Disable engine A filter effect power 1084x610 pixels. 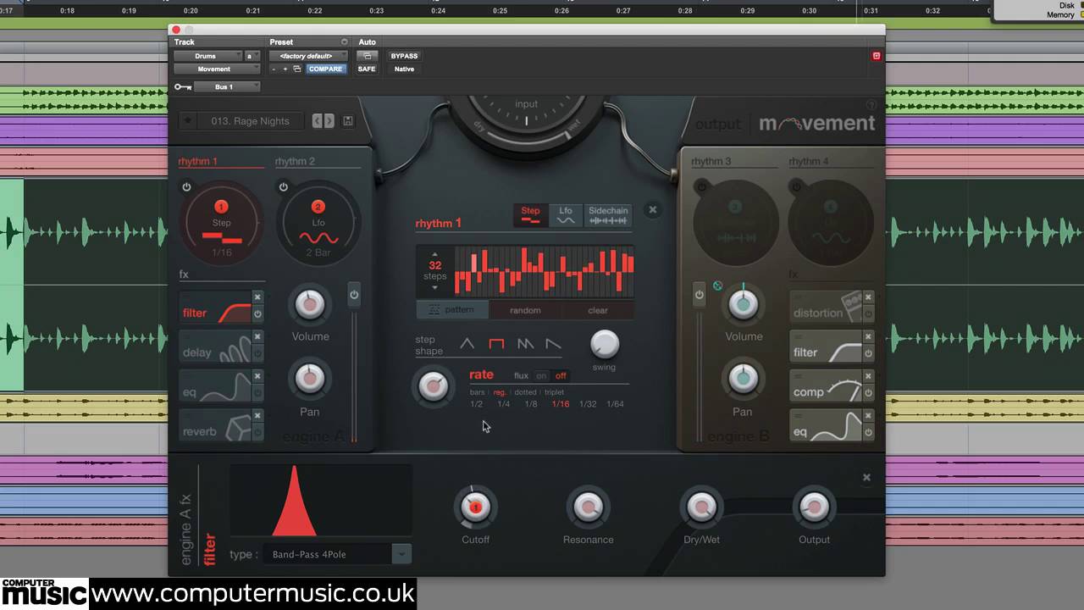point(258,313)
